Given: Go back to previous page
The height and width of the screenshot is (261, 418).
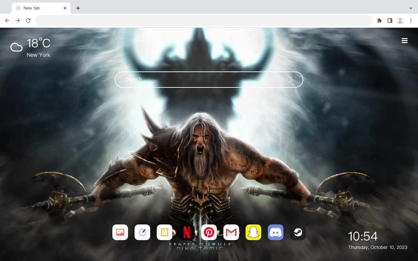Looking at the screenshot, I should [7, 21].
